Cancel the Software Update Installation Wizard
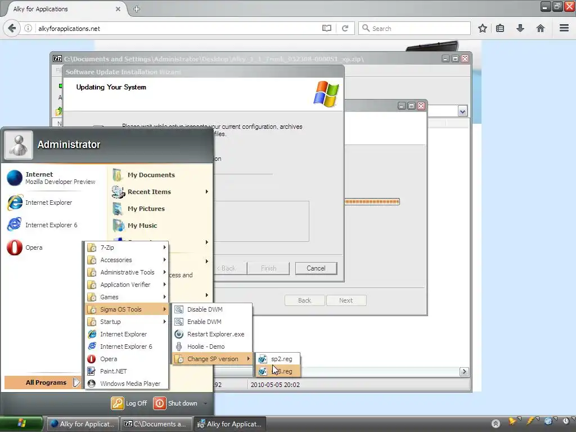Screen dimensions: 576x432 (x=316, y=268)
